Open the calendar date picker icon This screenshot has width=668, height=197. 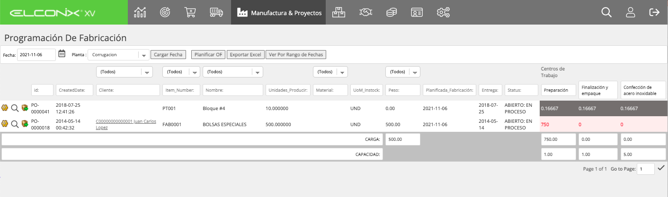coord(62,54)
